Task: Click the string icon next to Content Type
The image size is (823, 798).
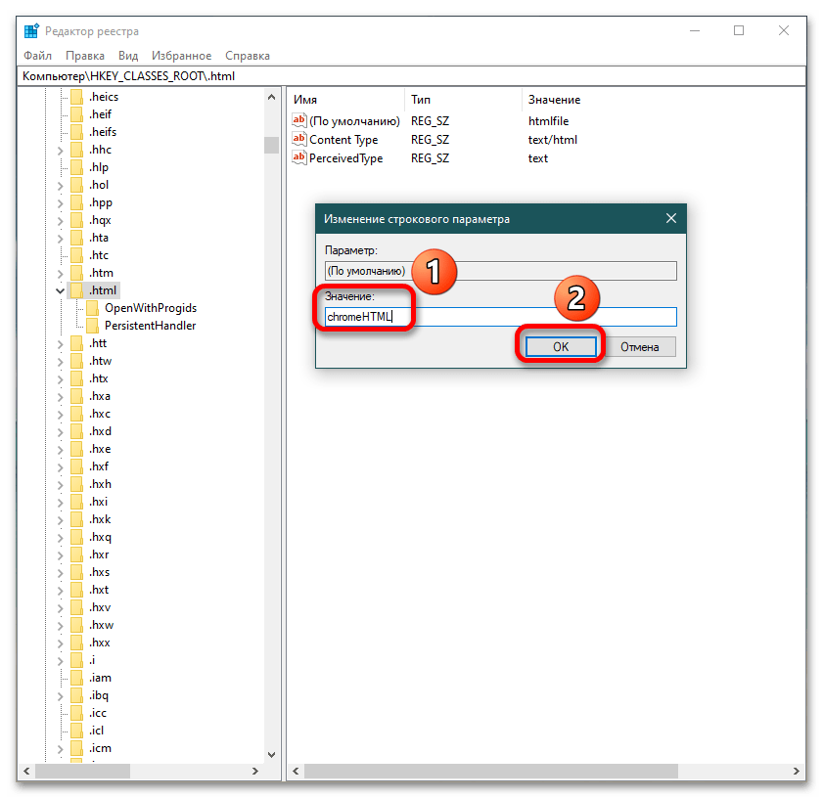Action: click(299, 140)
